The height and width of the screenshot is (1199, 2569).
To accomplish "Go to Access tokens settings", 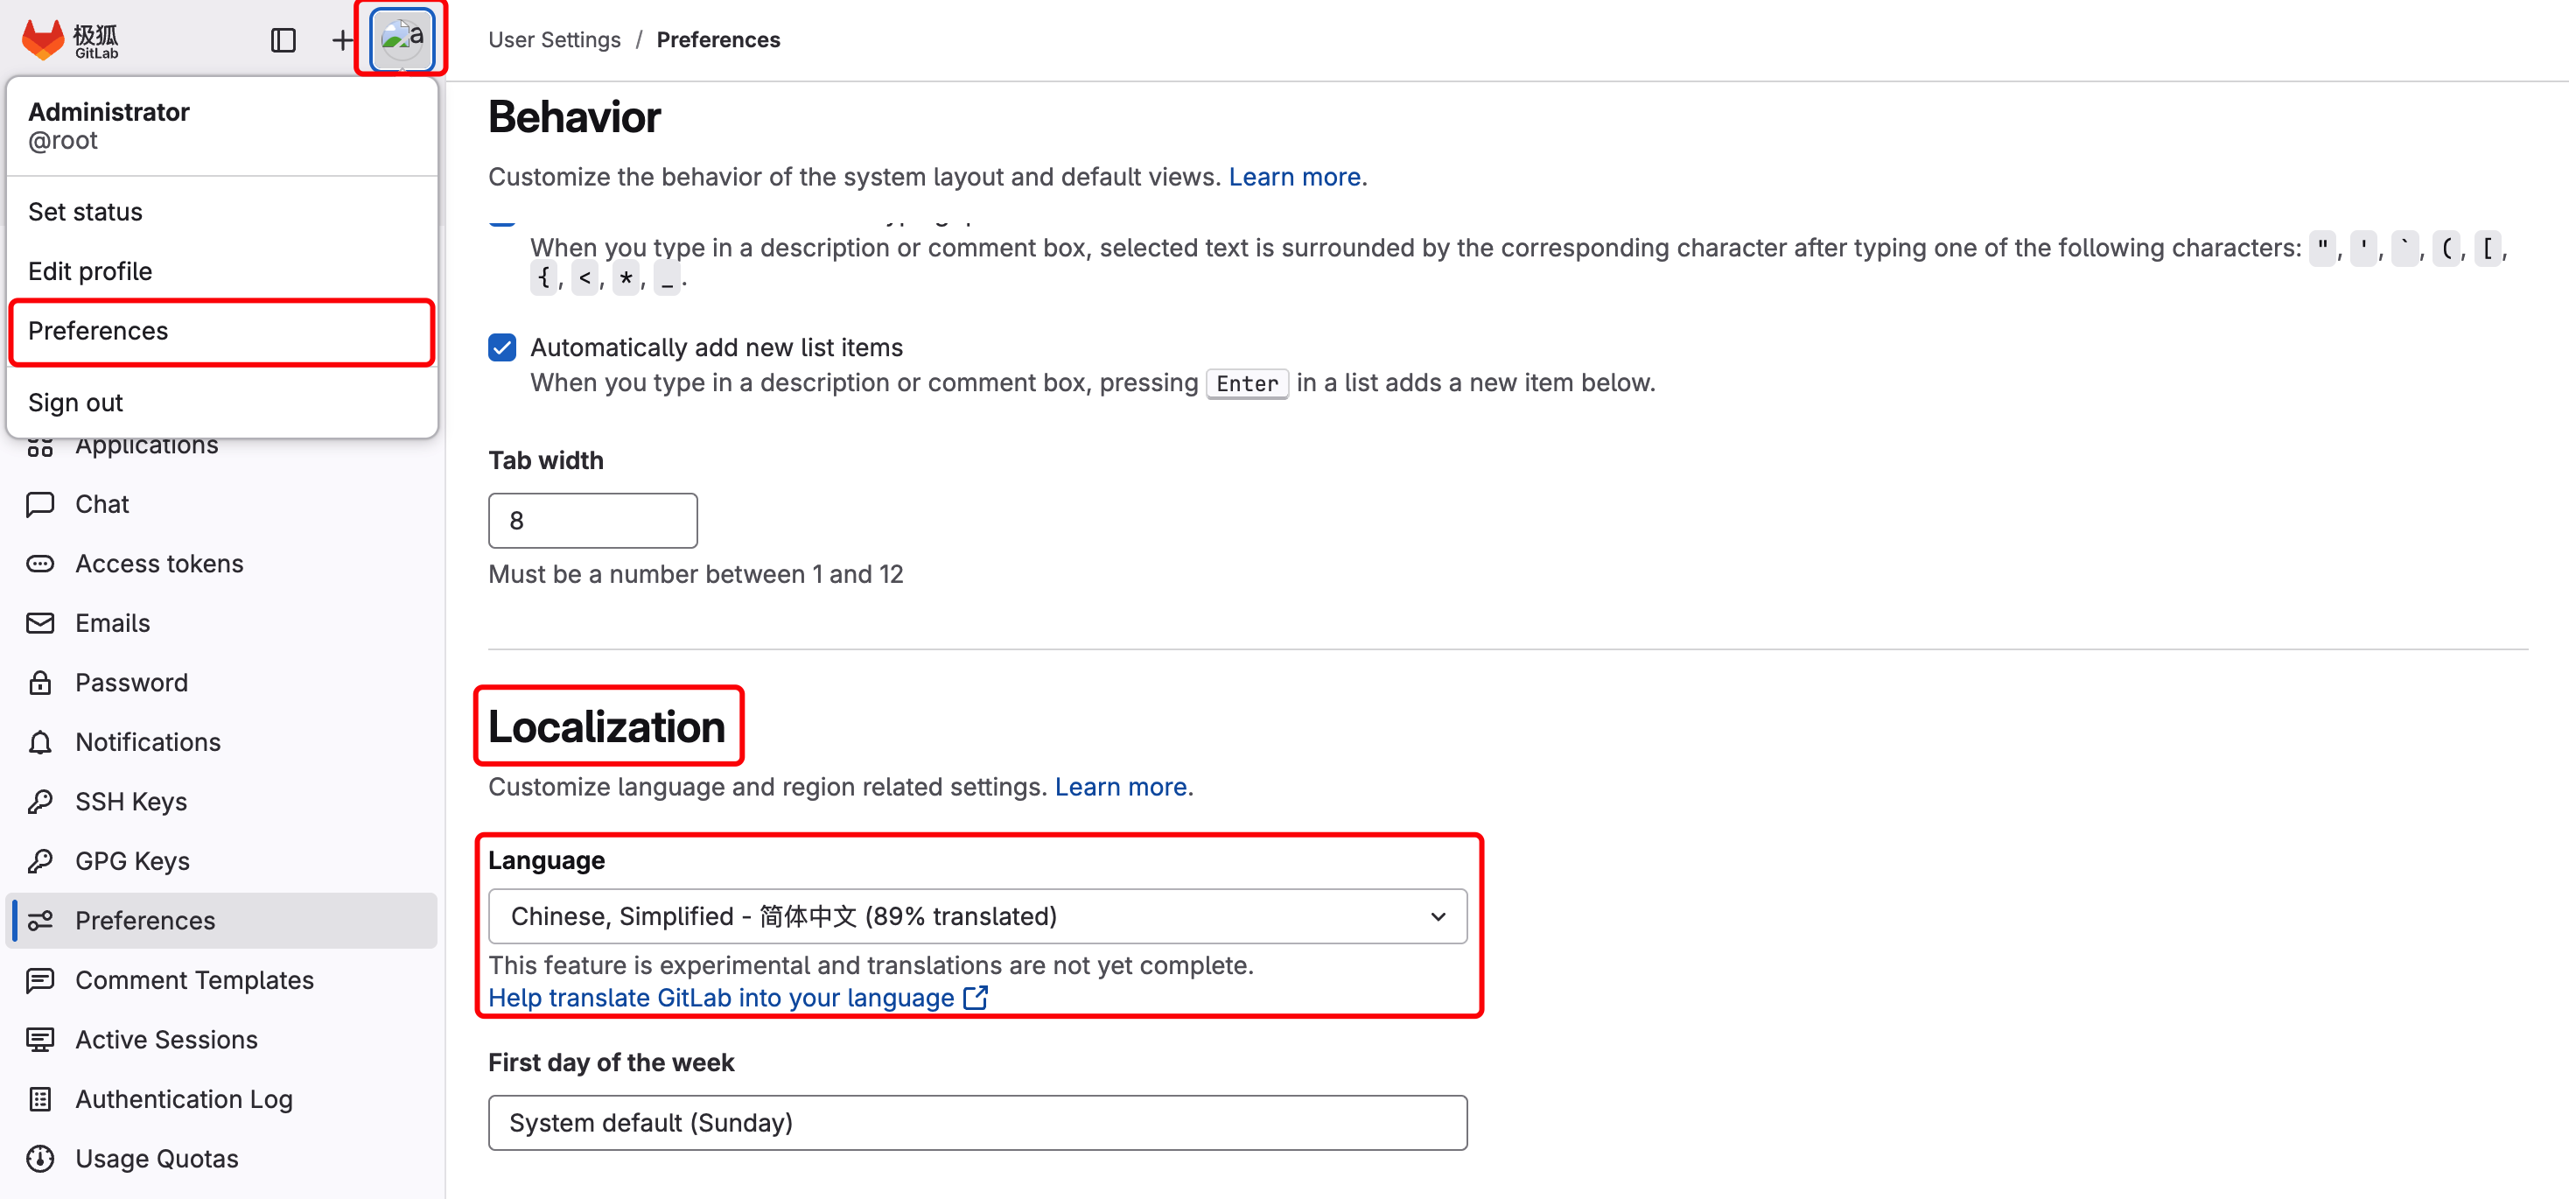I will 158,564.
